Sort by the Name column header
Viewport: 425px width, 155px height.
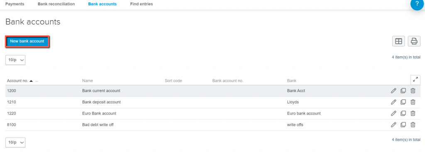tap(88, 81)
